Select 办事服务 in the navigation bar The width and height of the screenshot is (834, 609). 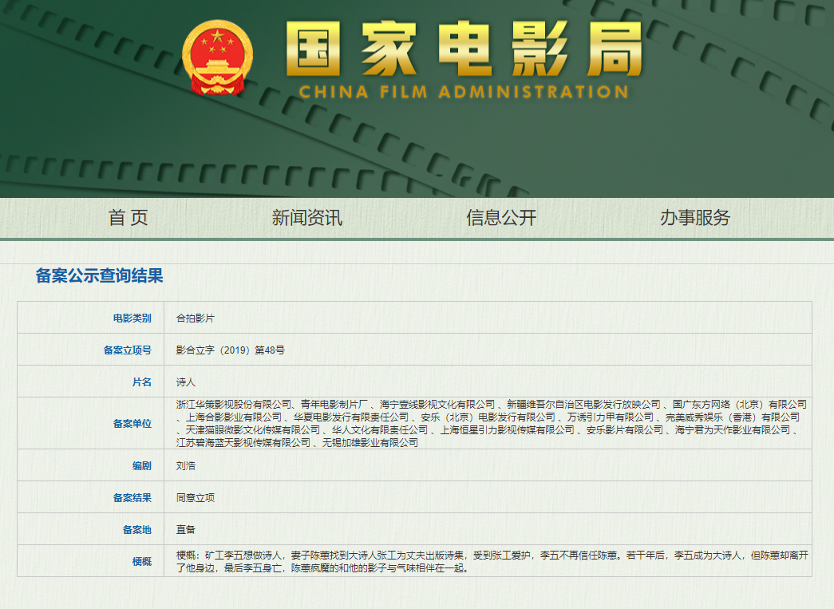[x=695, y=218]
